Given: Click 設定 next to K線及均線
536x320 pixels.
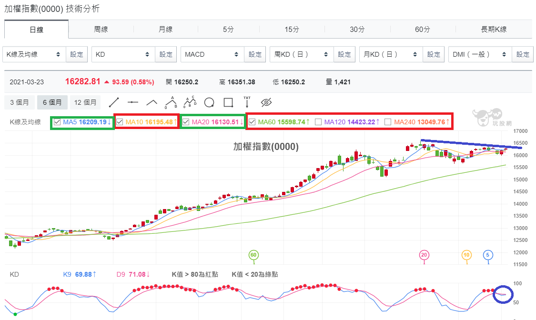Looking at the screenshot, I should (x=77, y=54).
